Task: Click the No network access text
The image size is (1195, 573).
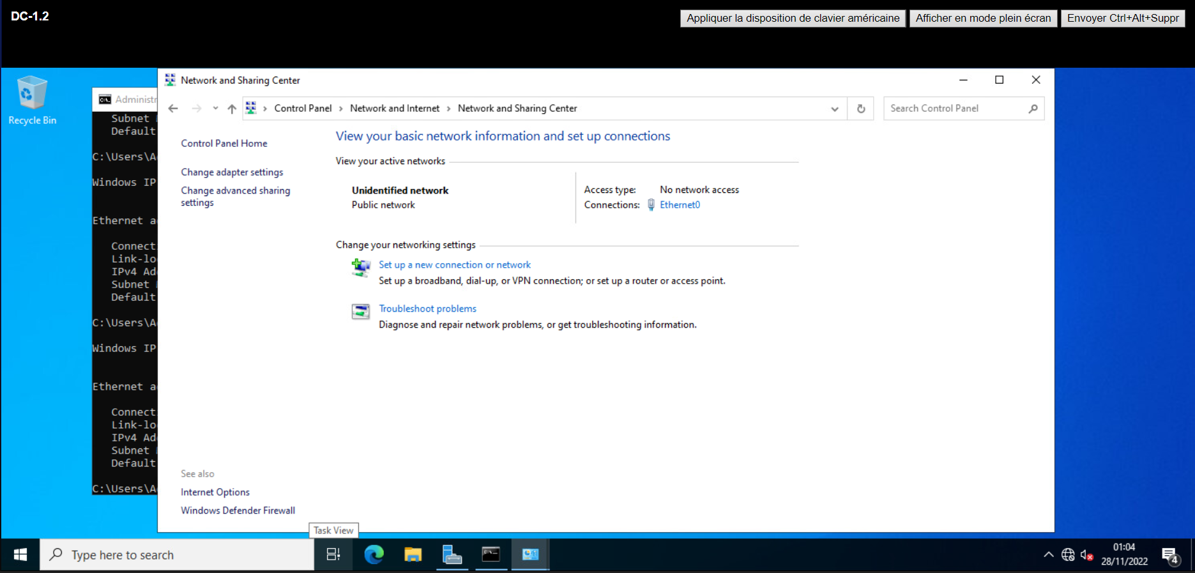Action: coord(699,190)
